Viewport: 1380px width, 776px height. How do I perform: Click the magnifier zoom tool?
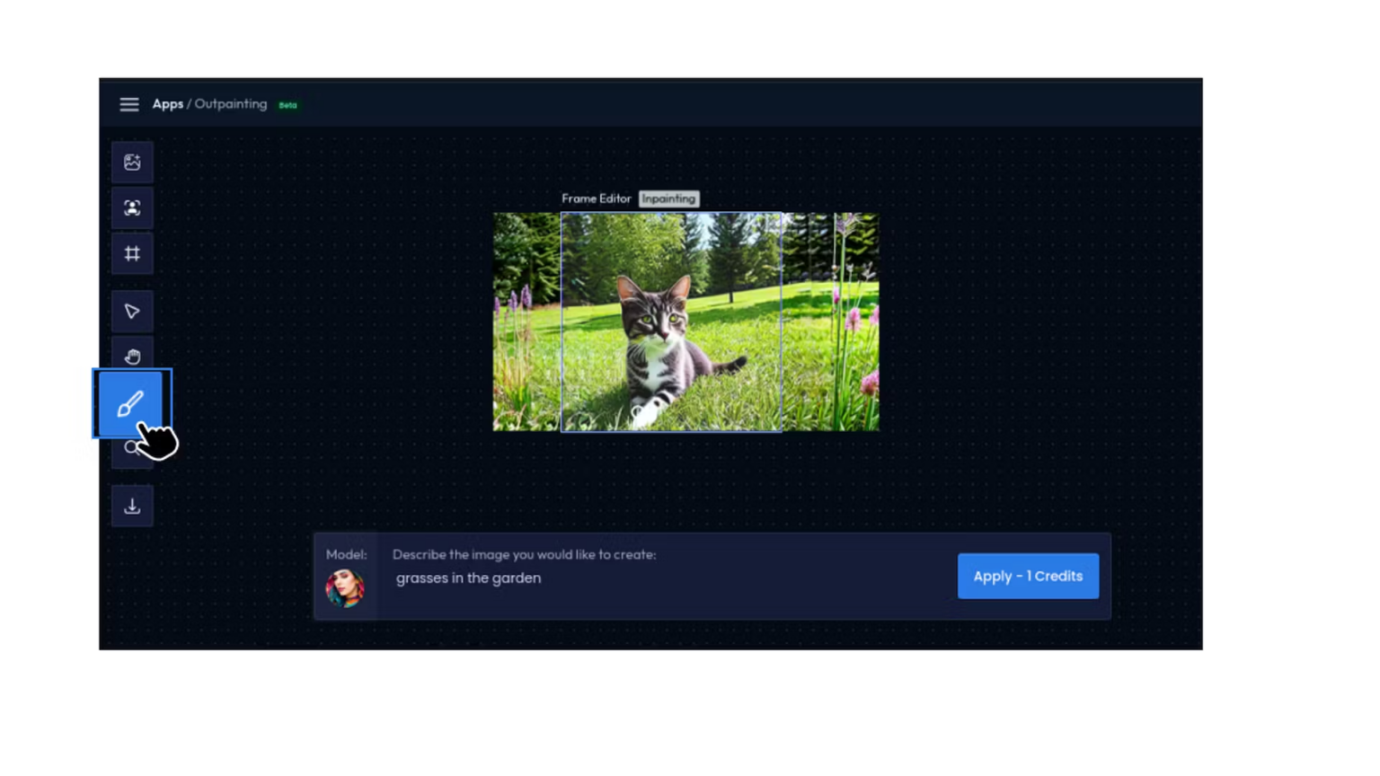(128, 449)
